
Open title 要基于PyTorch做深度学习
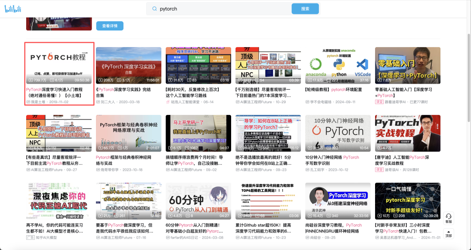pos(124,228)
